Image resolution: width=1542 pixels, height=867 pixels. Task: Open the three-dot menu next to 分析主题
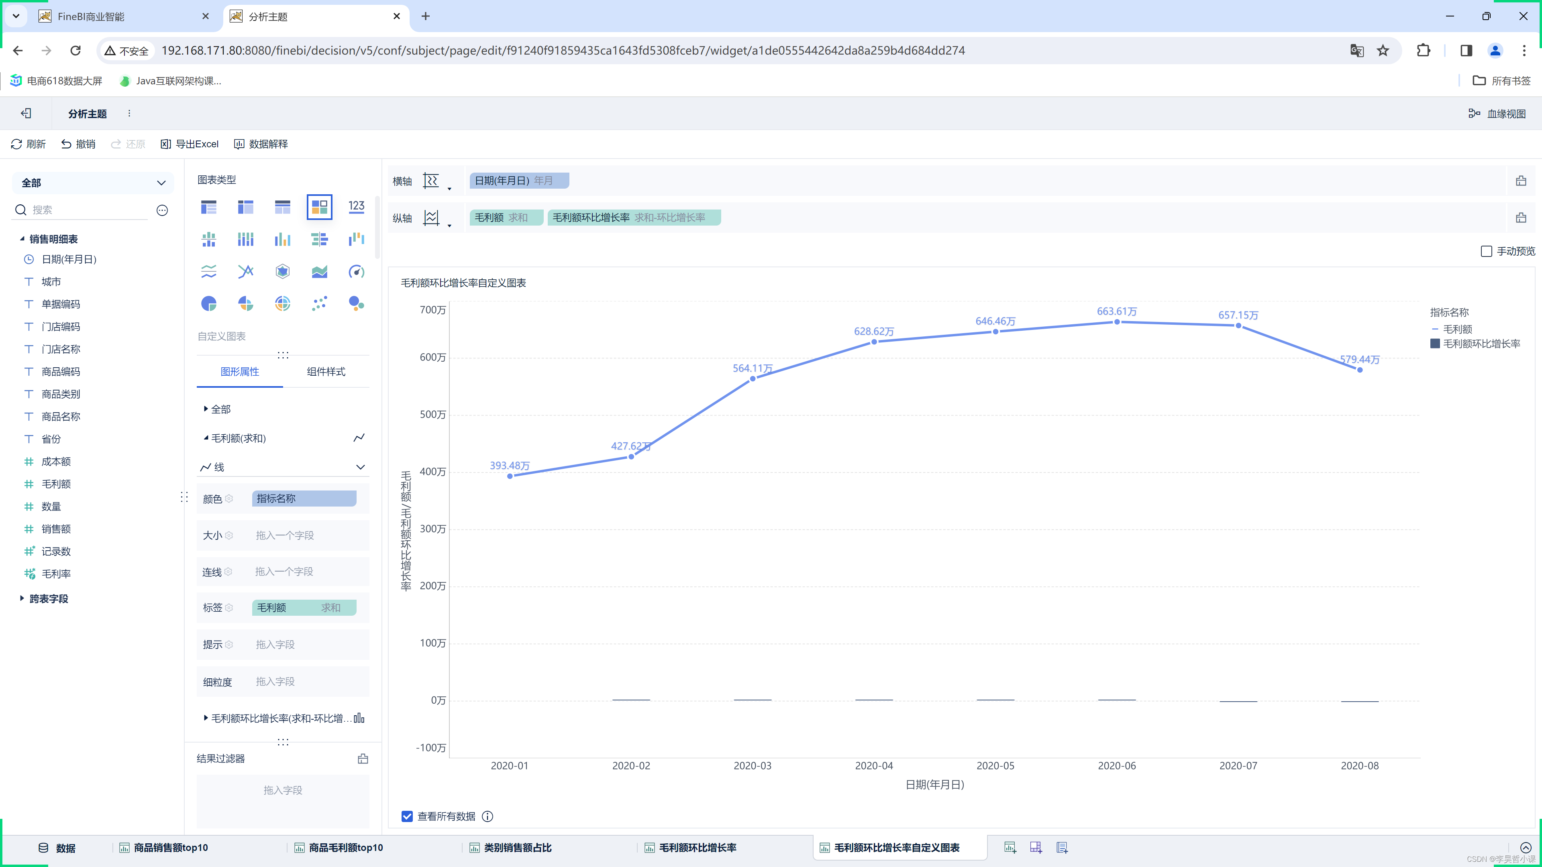[128, 113]
